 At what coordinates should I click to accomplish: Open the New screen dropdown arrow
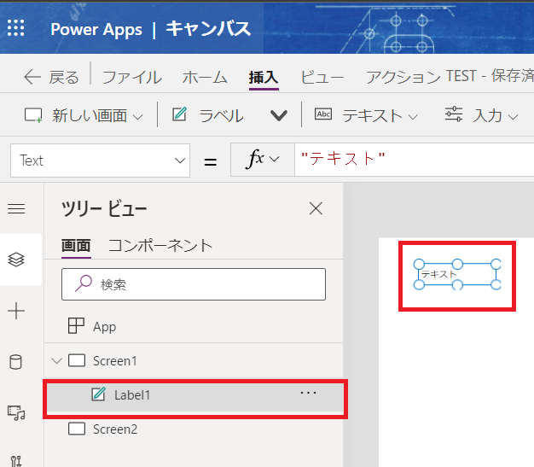click(138, 117)
